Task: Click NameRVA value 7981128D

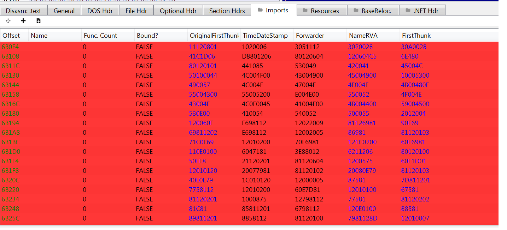Action: 362,218
